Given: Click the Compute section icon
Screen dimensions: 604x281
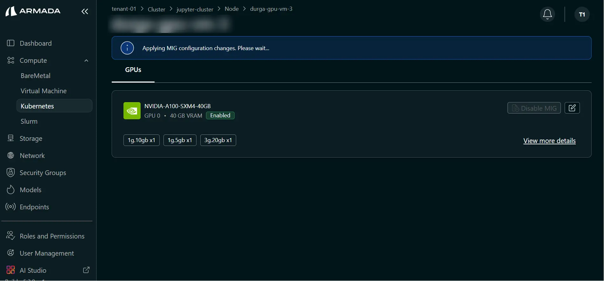Looking at the screenshot, I should [11, 60].
